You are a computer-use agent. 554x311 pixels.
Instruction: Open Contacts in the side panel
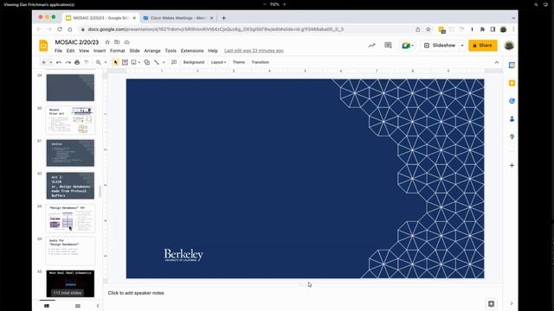click(512, 119)
